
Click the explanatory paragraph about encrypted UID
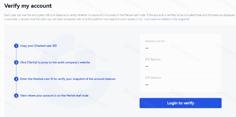click(119, 17)
